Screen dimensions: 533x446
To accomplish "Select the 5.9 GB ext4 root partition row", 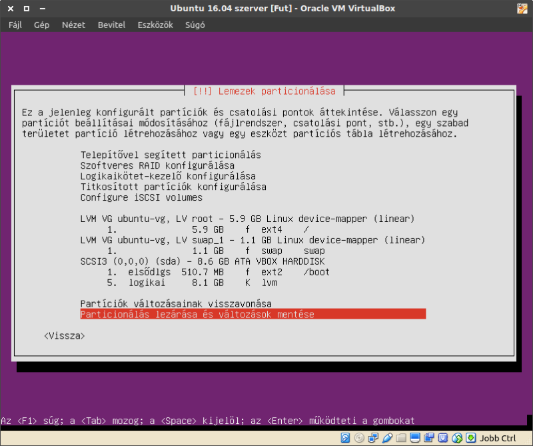I will pos(208,229).
